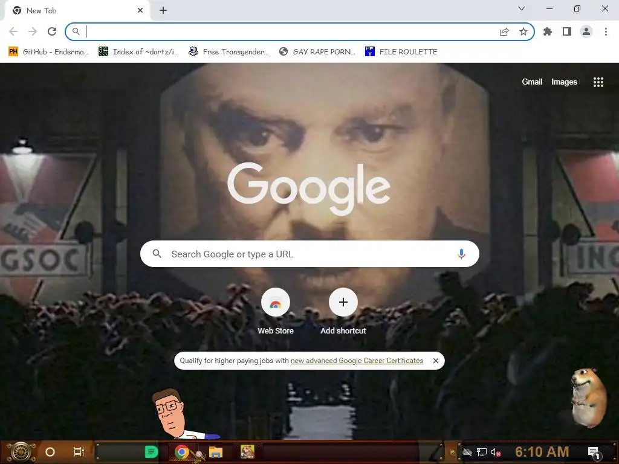
Task: Click the share page icon in address bar
Action: pyautogui.click(x=504, y=32)
